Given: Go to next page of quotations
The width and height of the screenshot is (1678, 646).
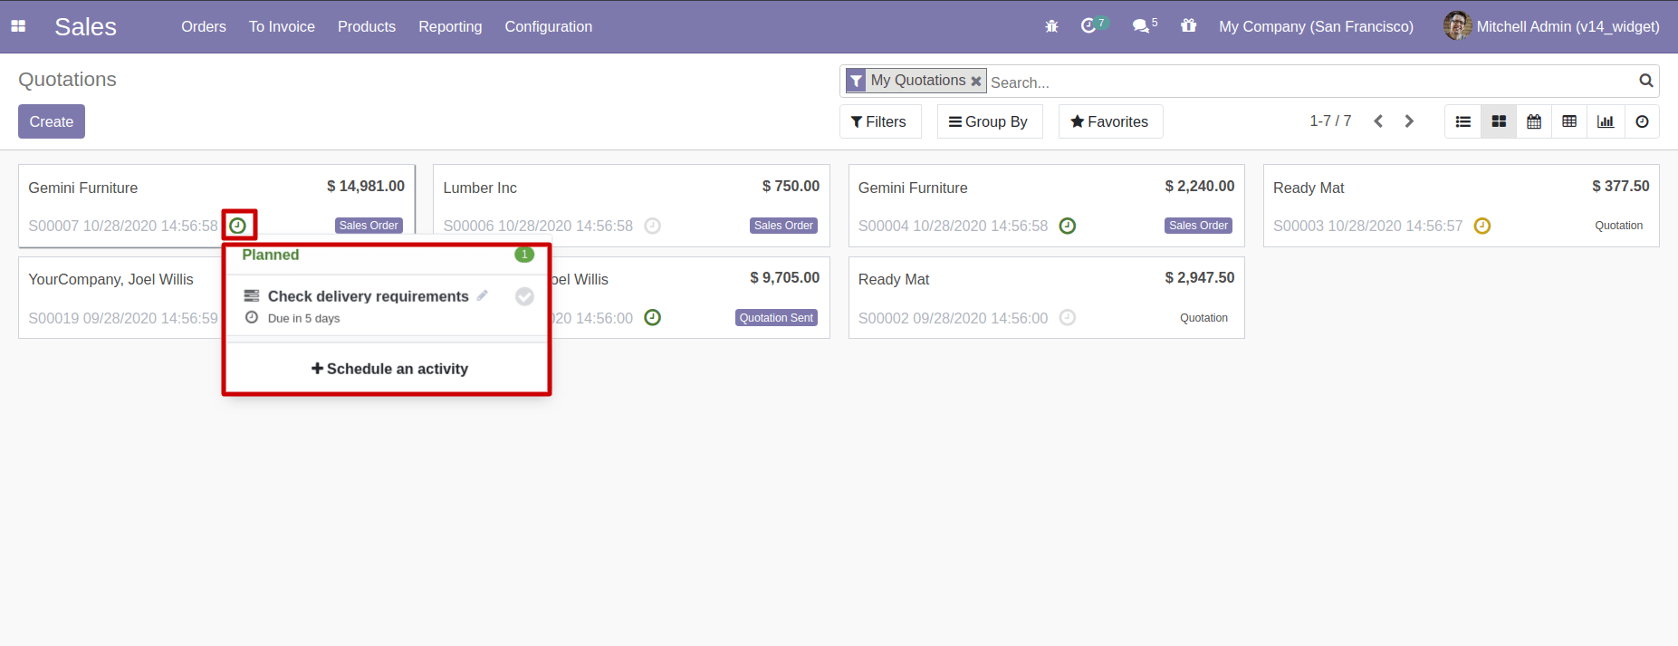Looking at the screenshot, I should point(1409,121).
